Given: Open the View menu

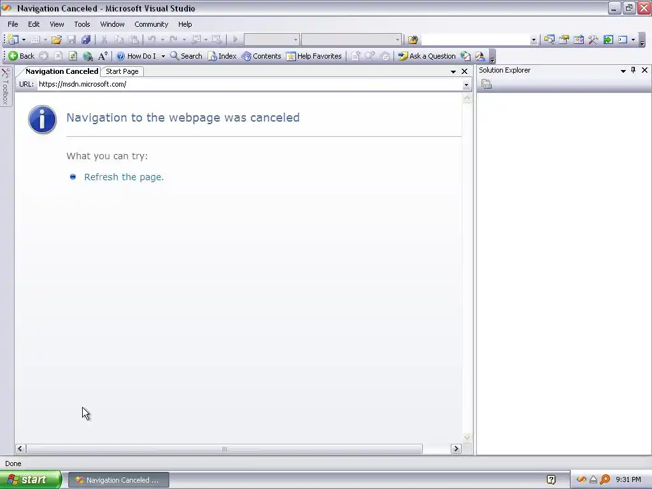Looking at the screenshot, I should point(57,24).
